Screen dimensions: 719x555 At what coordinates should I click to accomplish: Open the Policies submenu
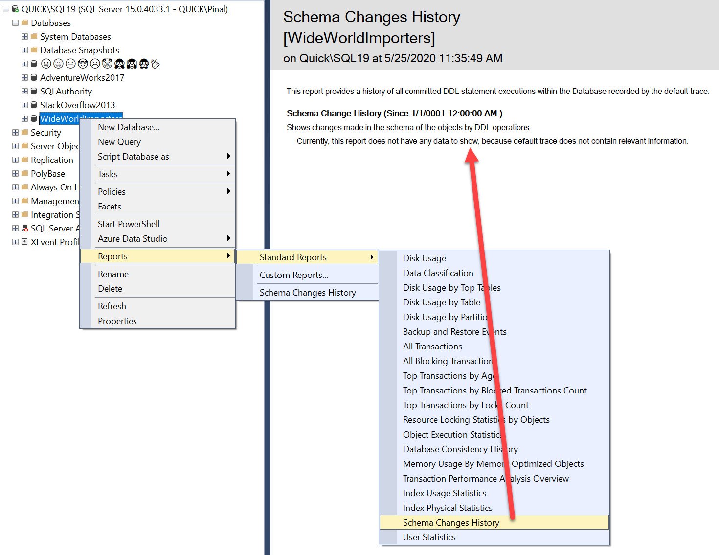157,192
